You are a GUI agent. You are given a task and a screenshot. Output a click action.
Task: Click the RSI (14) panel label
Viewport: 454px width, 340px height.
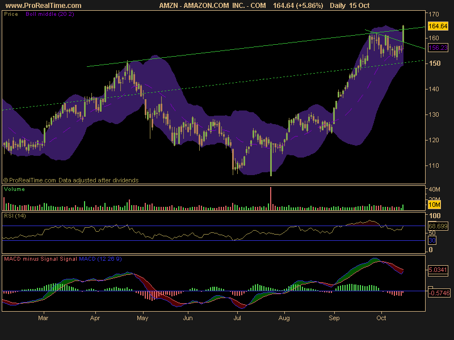15,216
